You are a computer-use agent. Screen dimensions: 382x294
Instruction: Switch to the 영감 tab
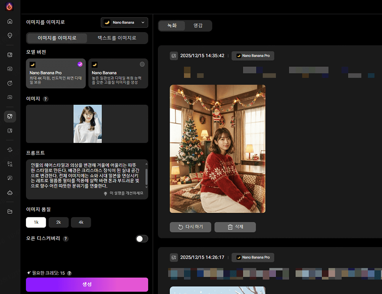(x=198, y=26)
